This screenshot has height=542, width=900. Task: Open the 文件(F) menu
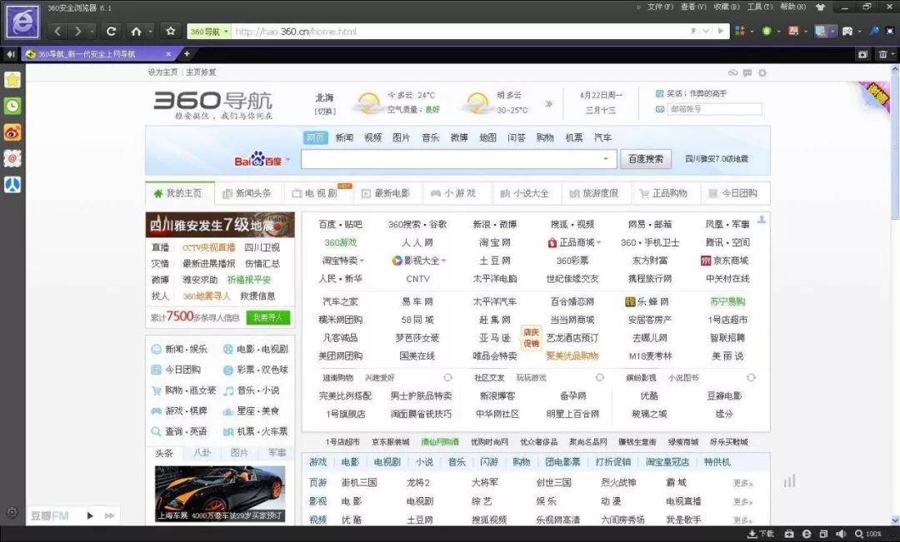tap(660, 7)
